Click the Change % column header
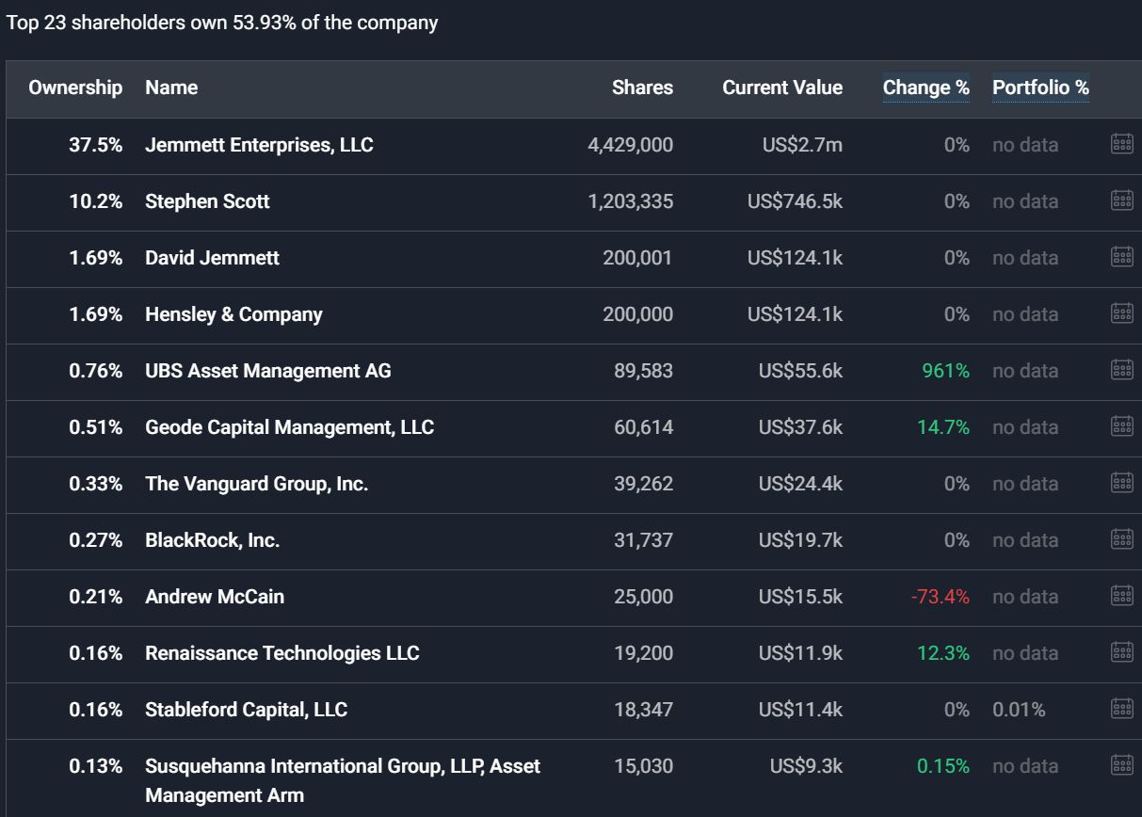The image size is (1142, 817). [x=925, y=88]
